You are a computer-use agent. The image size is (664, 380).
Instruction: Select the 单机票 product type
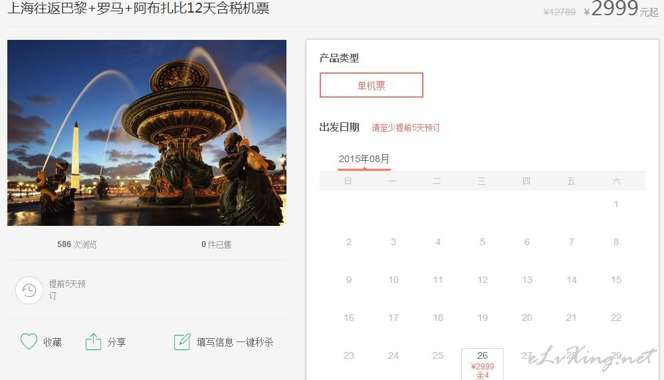coord(372,85)
